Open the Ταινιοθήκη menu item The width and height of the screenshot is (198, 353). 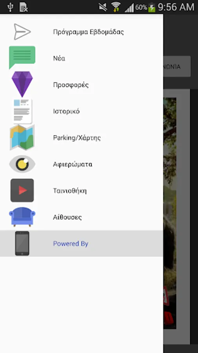[x=81, y=191]
